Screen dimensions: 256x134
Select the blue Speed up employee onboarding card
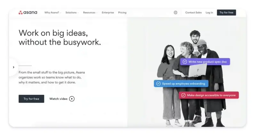[x=181, y=83]
